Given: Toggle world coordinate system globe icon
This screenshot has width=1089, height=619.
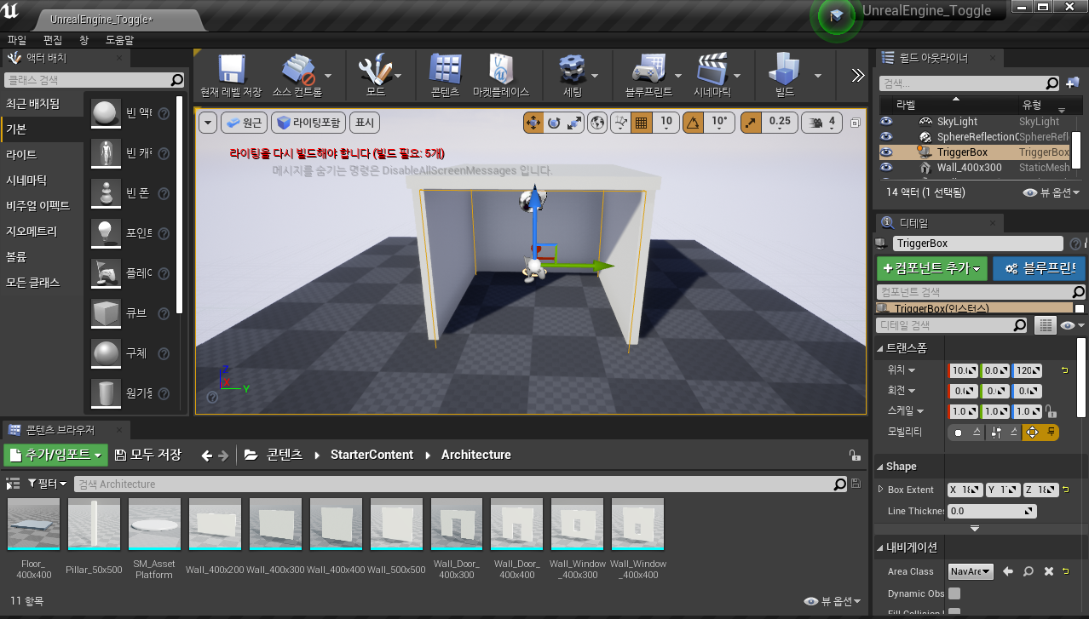Looking at the screenshot, I should [598, 123].
